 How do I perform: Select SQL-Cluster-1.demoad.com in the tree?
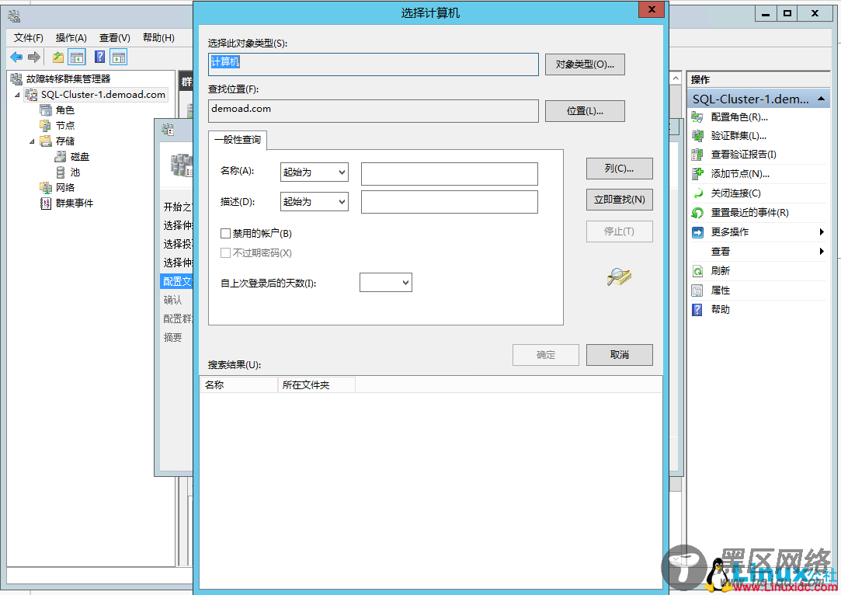tap(103, 95)
